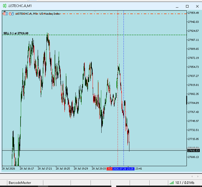
Task: Click the 28 Jul 17:21 time axis label
Action: pyautogui.click(x=45, y=169)
